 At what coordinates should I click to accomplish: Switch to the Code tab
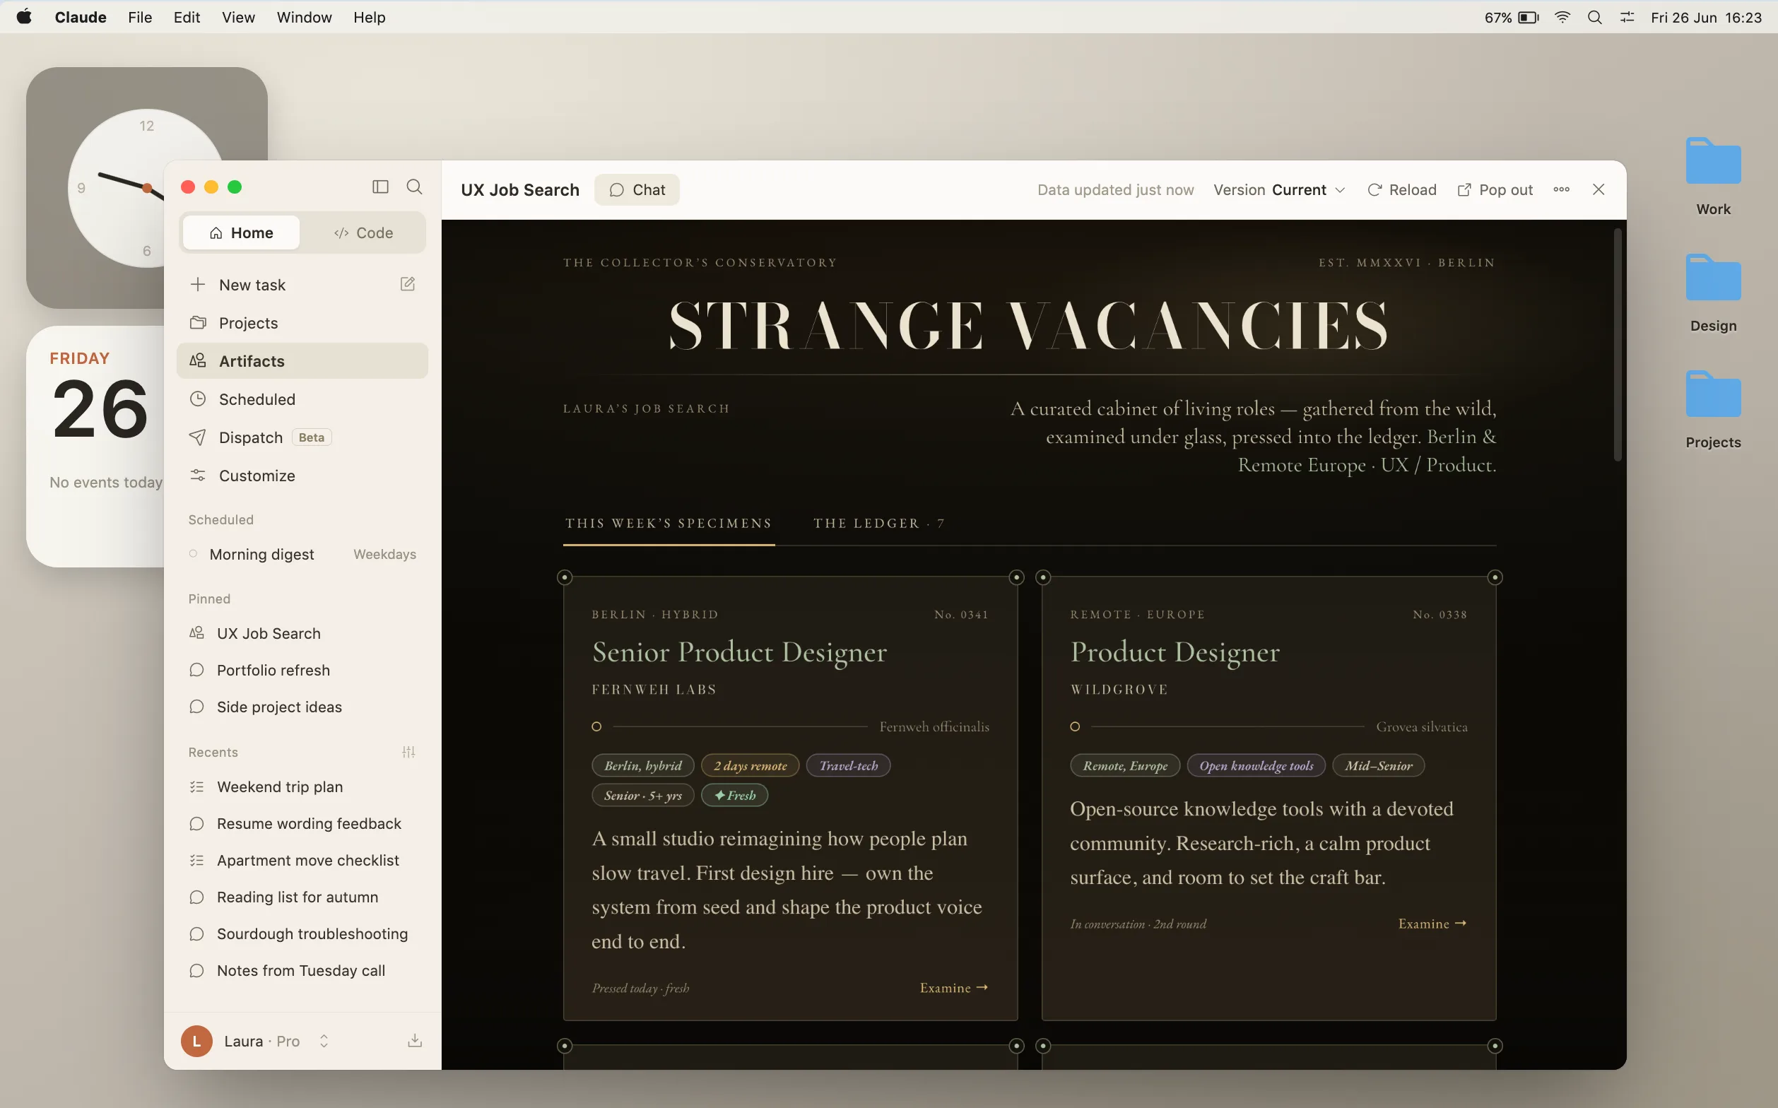(363, 233)
